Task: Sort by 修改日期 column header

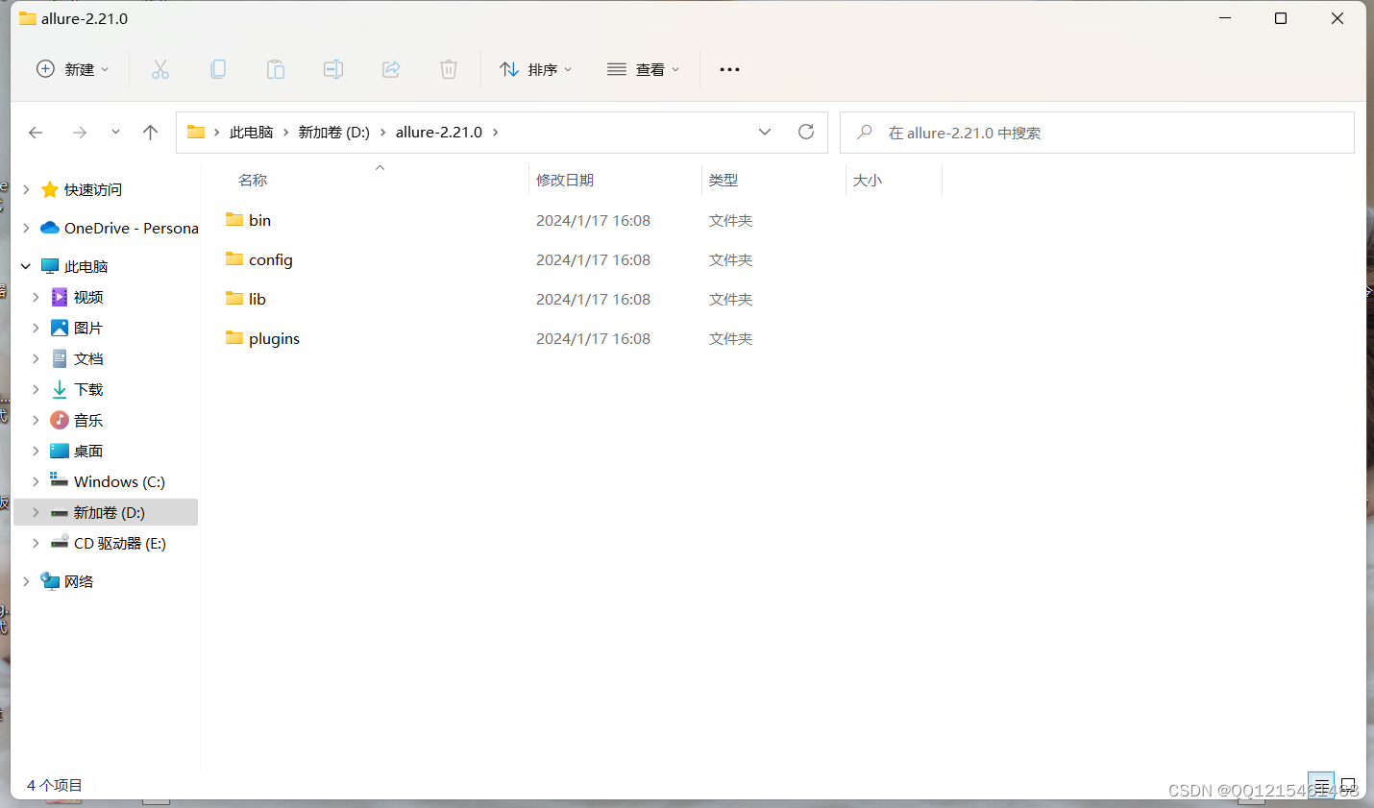Action: (x=565, y=180)
